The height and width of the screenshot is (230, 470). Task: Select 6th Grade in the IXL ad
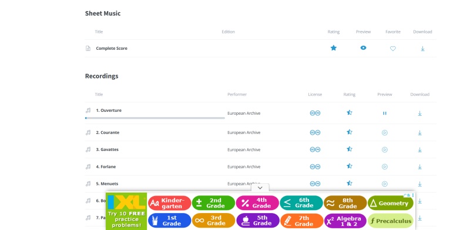tap(301, 203)
